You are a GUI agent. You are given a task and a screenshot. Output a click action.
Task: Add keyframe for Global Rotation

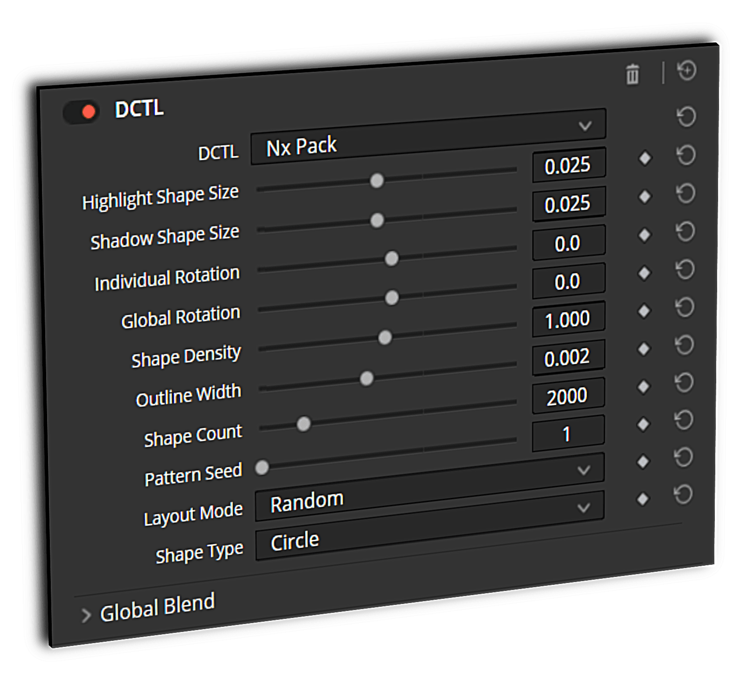(644, 272)
